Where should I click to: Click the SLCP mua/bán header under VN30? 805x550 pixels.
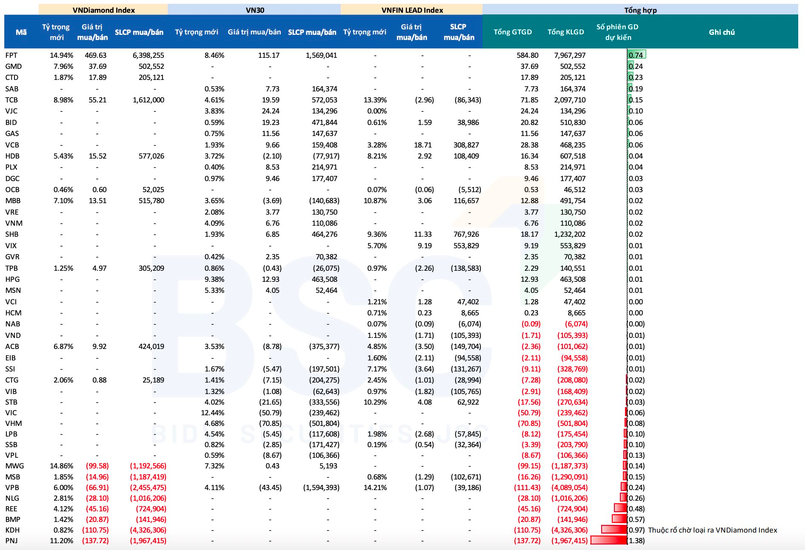click(x=312, y=31)
